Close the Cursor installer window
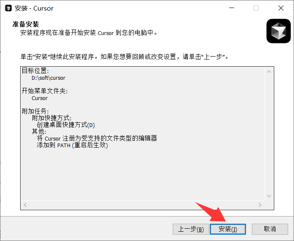The image size is (294, 241). [281, 8]
